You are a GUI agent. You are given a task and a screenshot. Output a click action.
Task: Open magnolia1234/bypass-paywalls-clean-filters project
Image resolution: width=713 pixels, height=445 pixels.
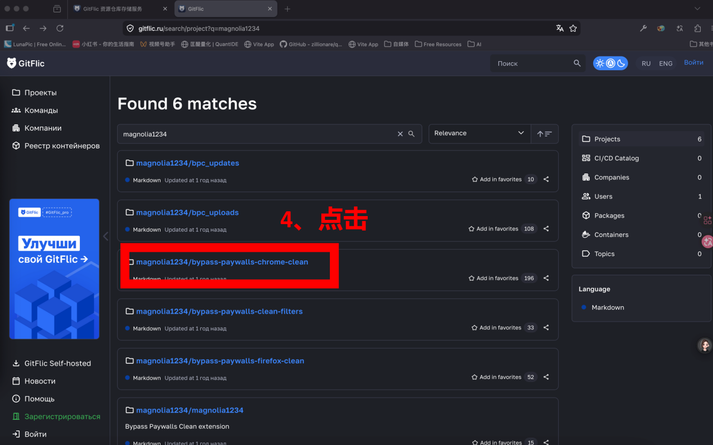pos(219,311)
